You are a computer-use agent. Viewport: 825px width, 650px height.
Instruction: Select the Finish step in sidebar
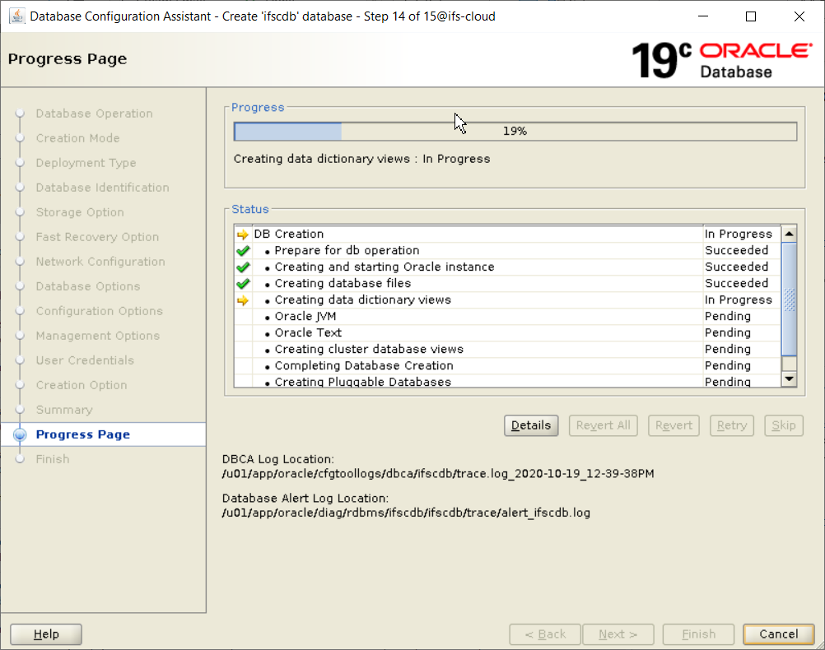point(53,460)
